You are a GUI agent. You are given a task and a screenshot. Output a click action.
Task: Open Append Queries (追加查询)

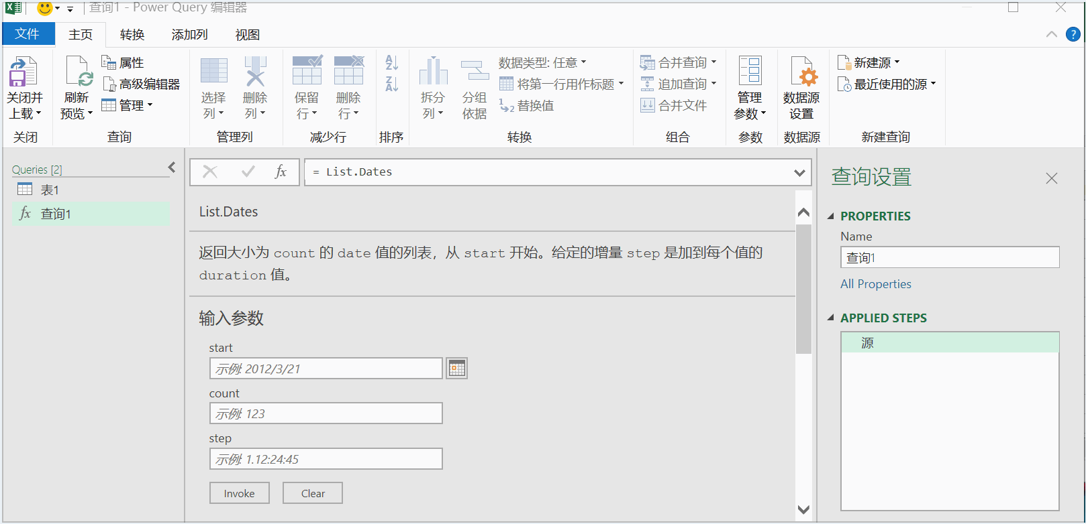point(678,84)
